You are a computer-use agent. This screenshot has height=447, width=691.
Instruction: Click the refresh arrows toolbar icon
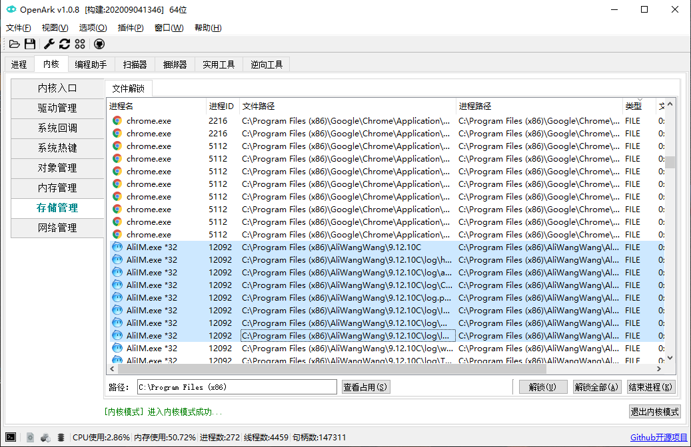pyautogui.click(x=65, y=44)
